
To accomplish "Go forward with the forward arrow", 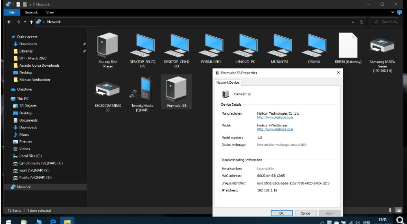I will [x=18, y=22].
